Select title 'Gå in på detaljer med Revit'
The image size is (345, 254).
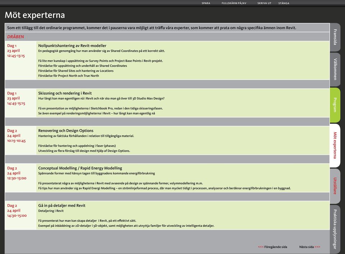62,205
